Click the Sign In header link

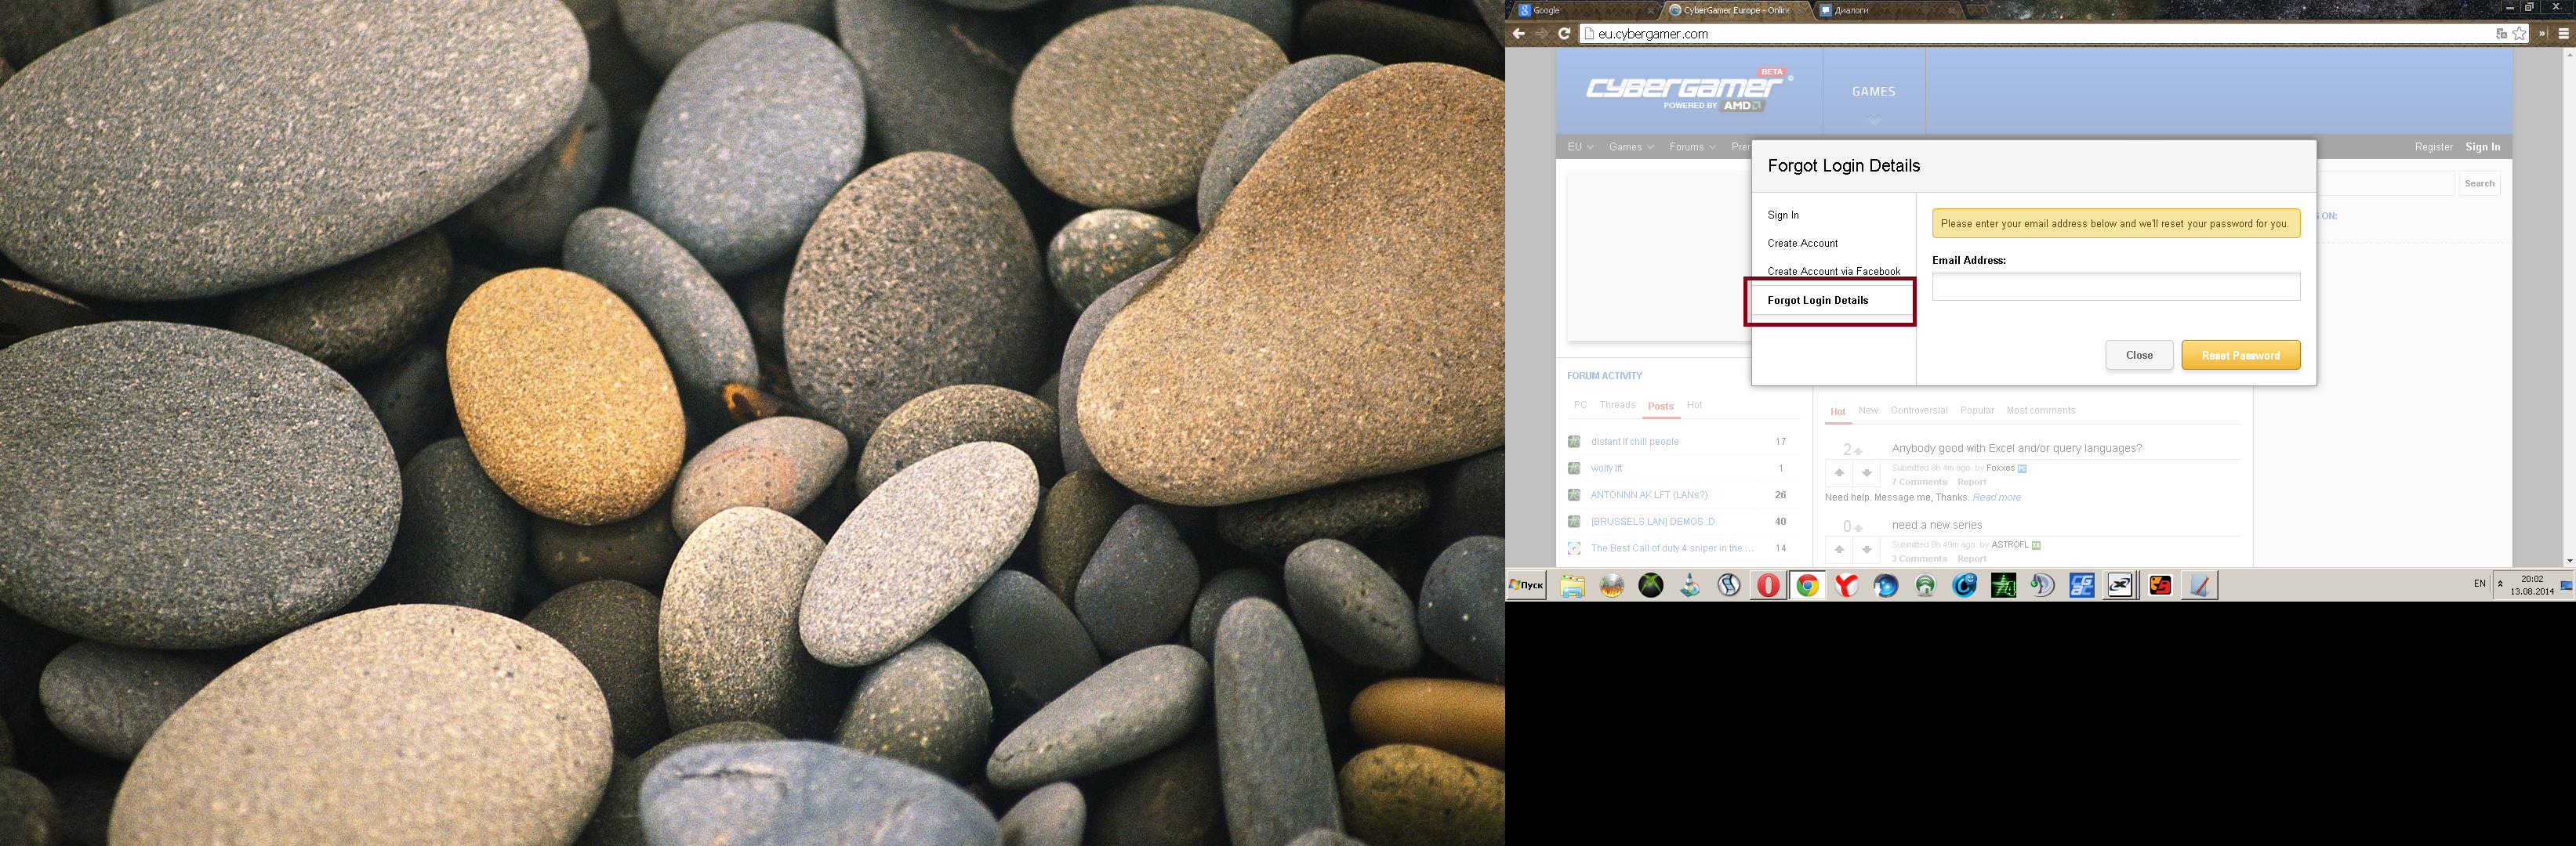pyautogui.click(x=2481, y=146)
